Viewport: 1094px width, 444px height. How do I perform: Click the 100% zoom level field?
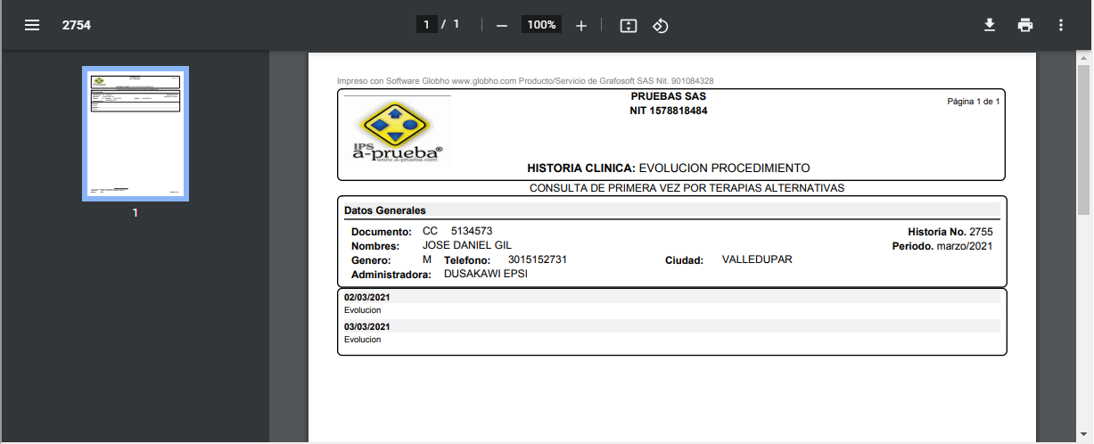[541, 25]
